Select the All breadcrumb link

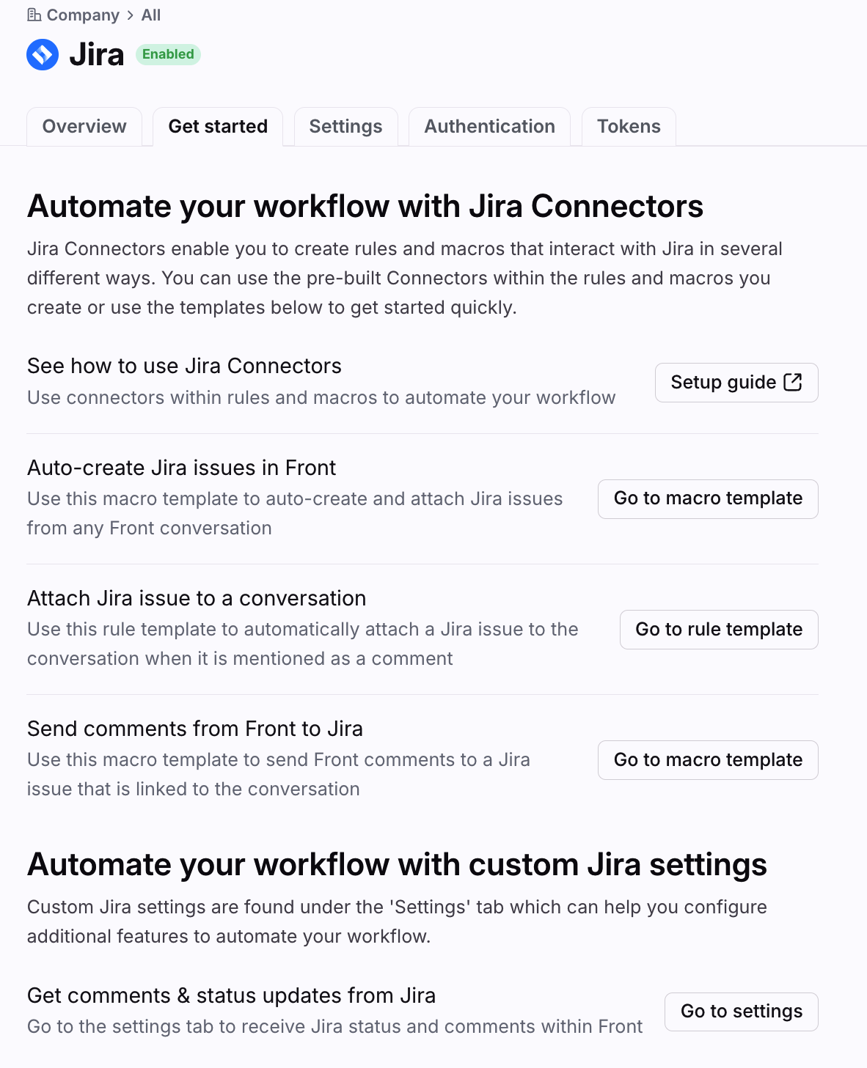(x=151, y=15)
